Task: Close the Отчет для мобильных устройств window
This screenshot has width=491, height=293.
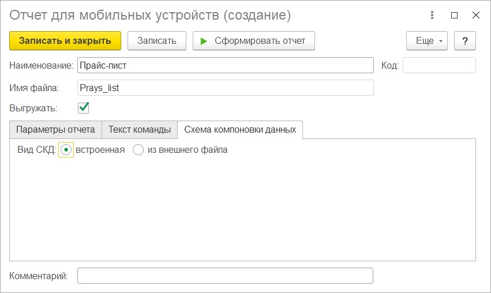Action: click(x=476, y=15)
